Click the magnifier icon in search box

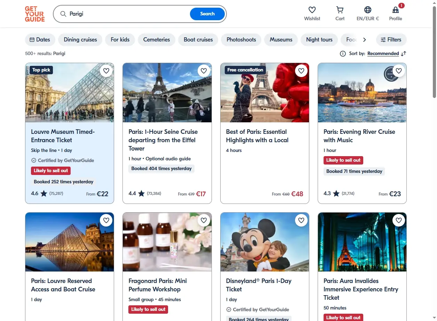pyautogui.click(x=63, y=14)
